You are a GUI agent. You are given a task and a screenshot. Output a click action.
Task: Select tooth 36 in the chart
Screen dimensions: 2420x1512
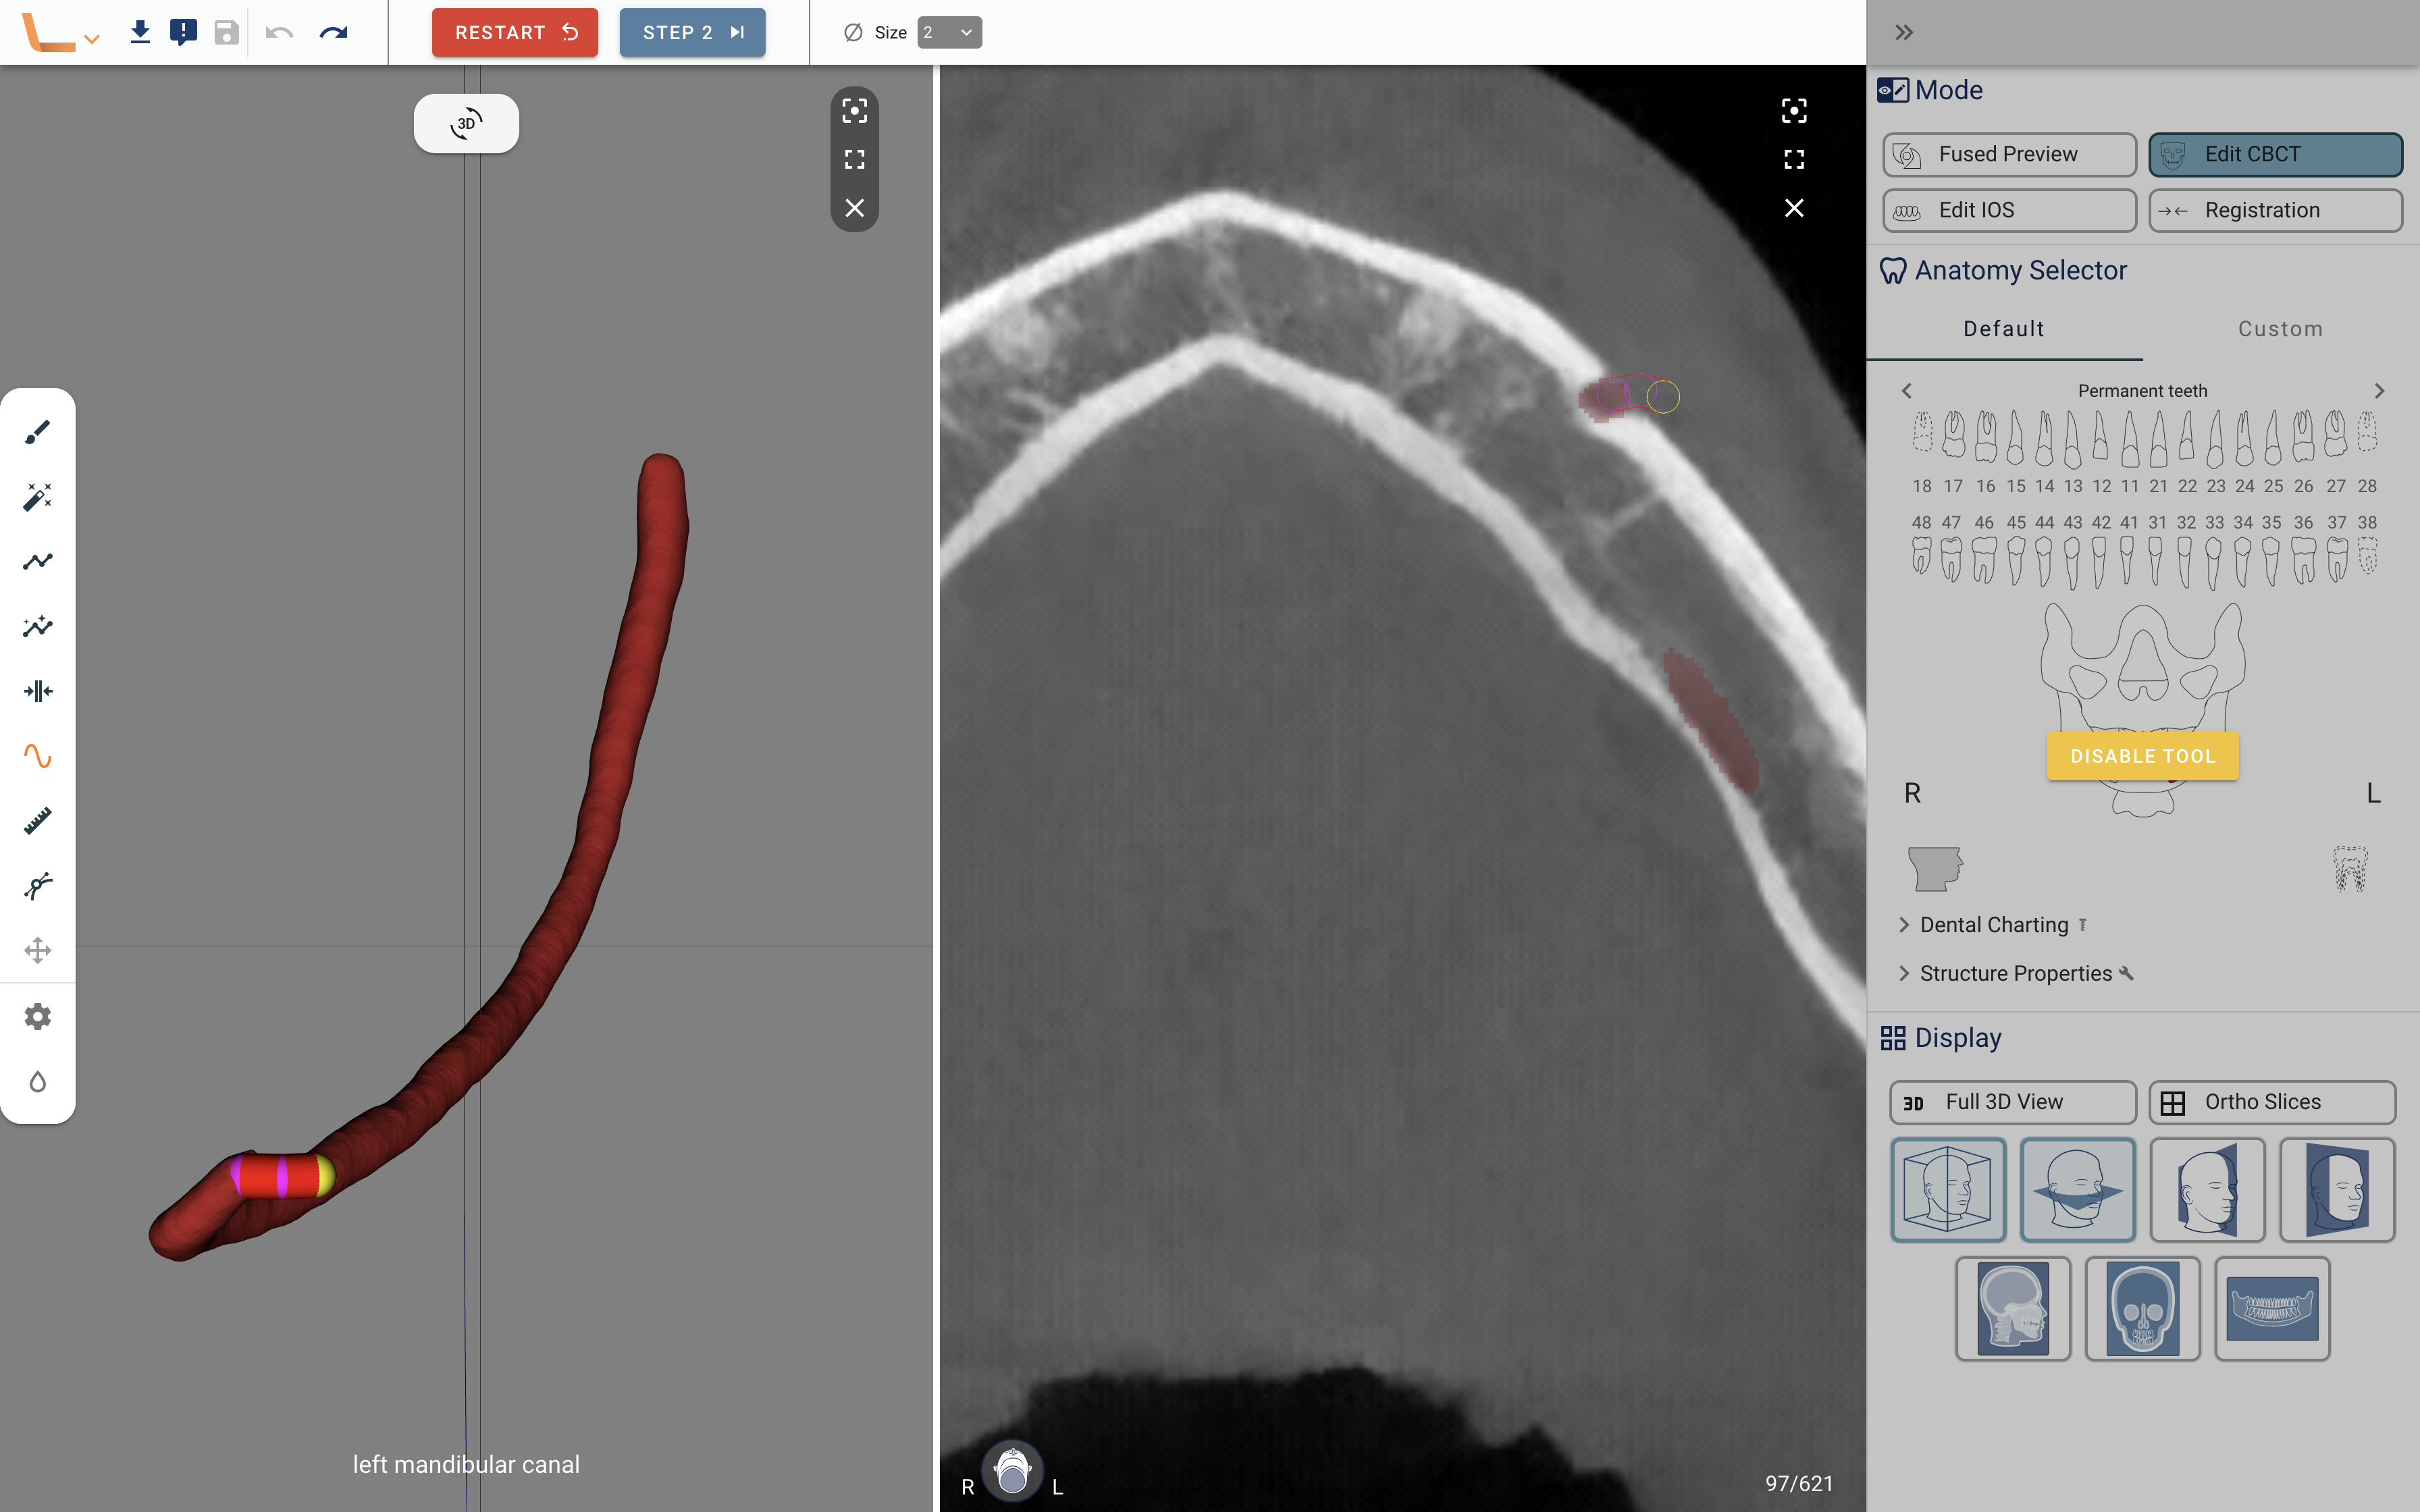pyautogui.click(x=2303, y=556)
